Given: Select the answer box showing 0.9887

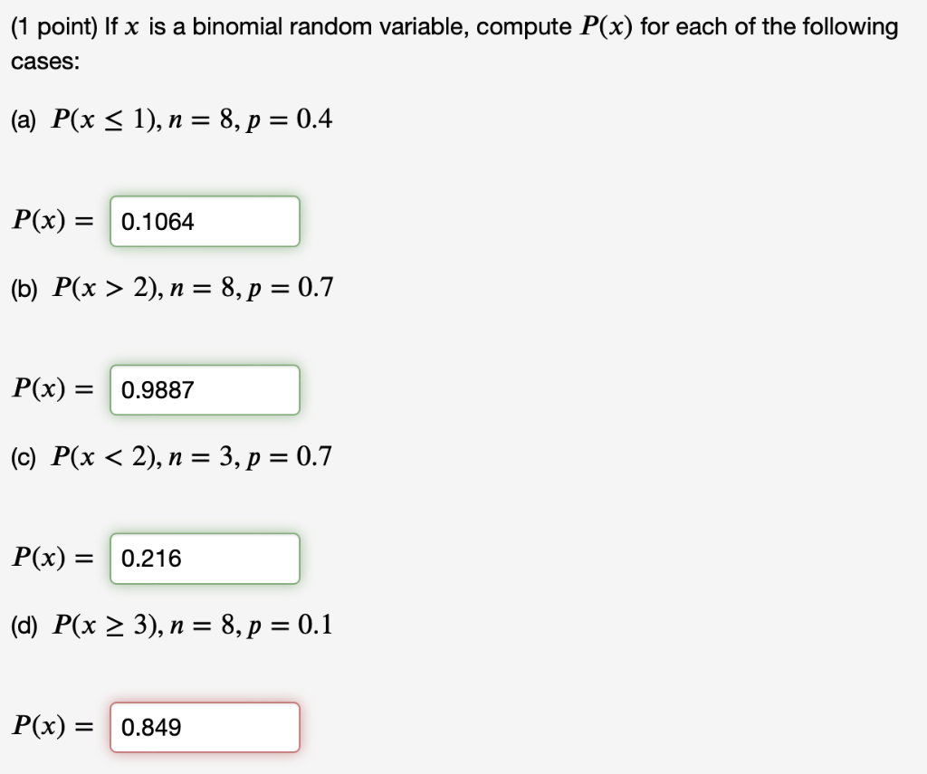Looking at the screenshot, I should coord(204,389).
